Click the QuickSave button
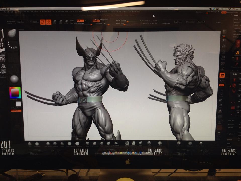This screenshot has height=181, width=241. [x=199, y=12]
